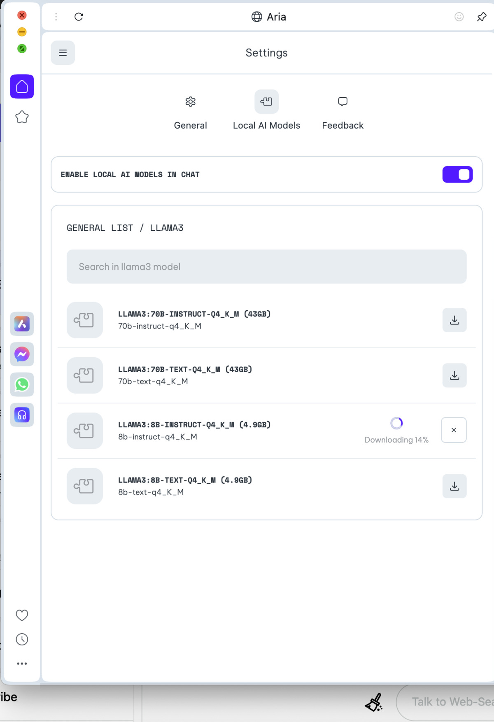Download llama3:70b-instruct-q4_K_M model
This screenshot has width=494, height=722.
pyautogui.click(x=454, y=320)
